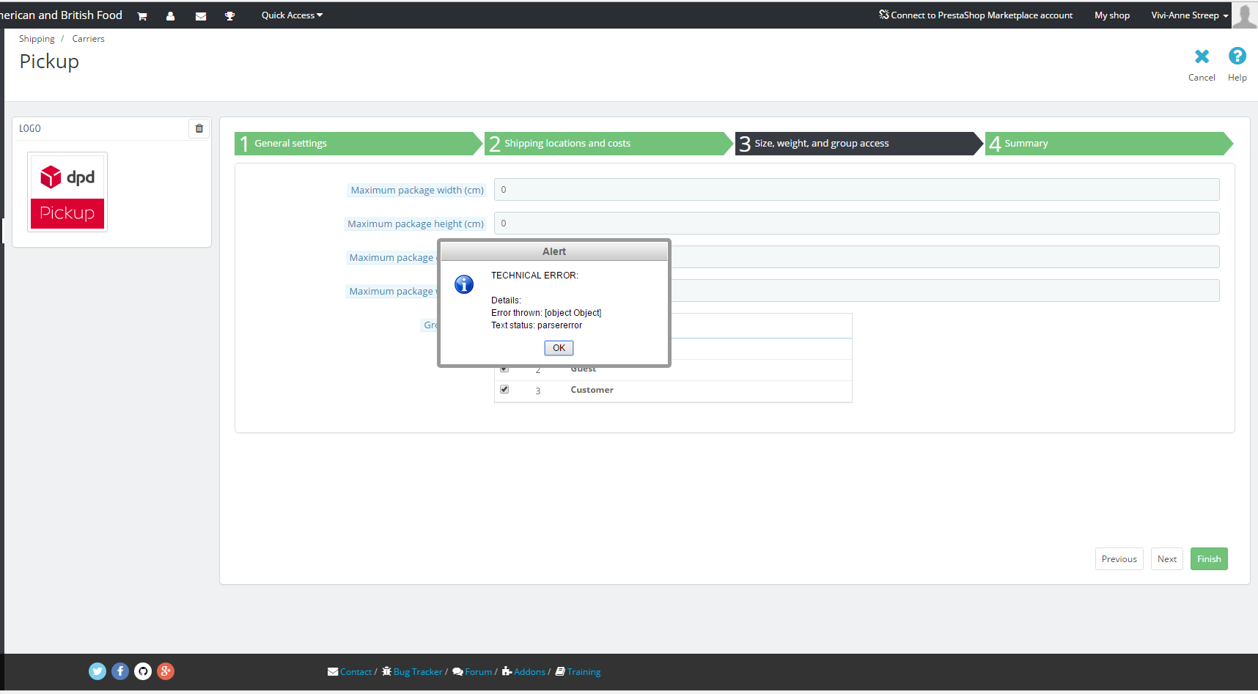Select step 3 Size, weight, and group access
The image size is (1258, 694).
coord(858,144)
